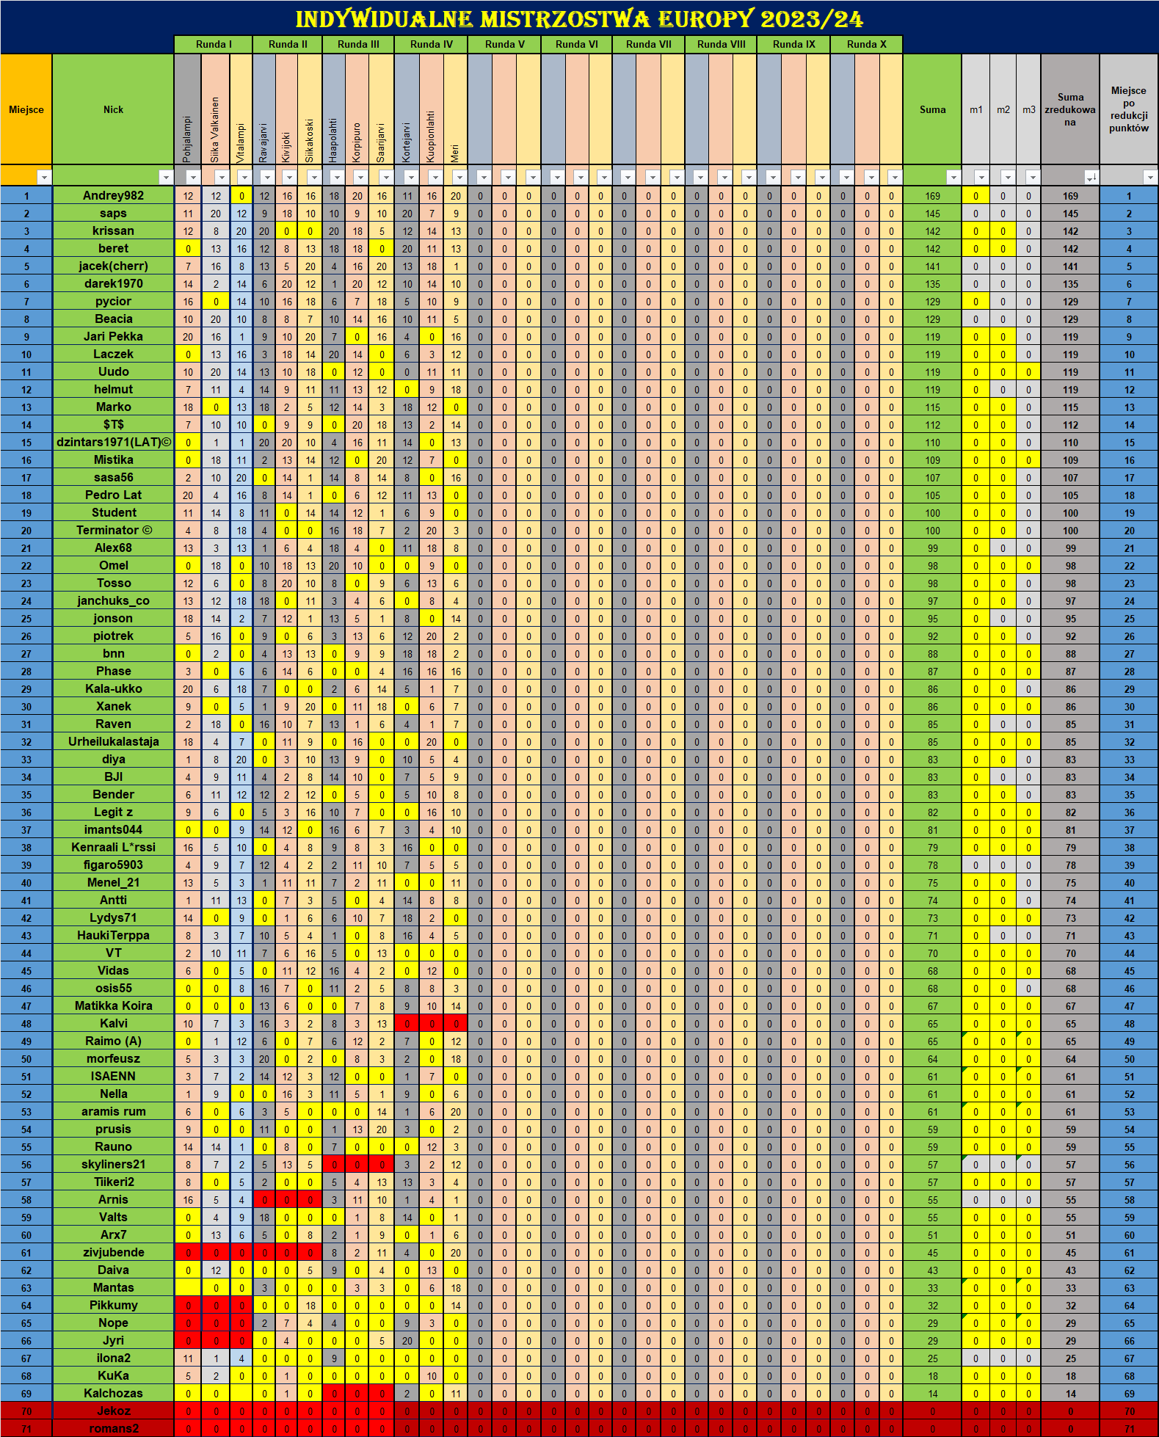Open the Nick column filter dropdown
The width and height of the screenshot is (1159, 1437).
[166, 177]
